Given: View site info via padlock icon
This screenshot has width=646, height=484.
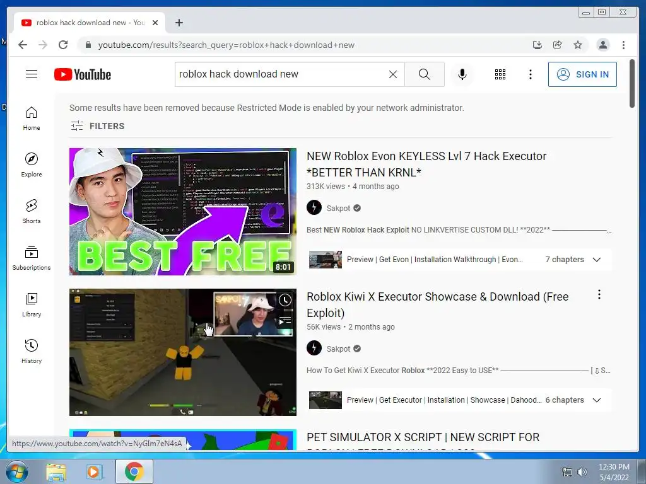Looking at the screenshot, I should tap(88, 45).
